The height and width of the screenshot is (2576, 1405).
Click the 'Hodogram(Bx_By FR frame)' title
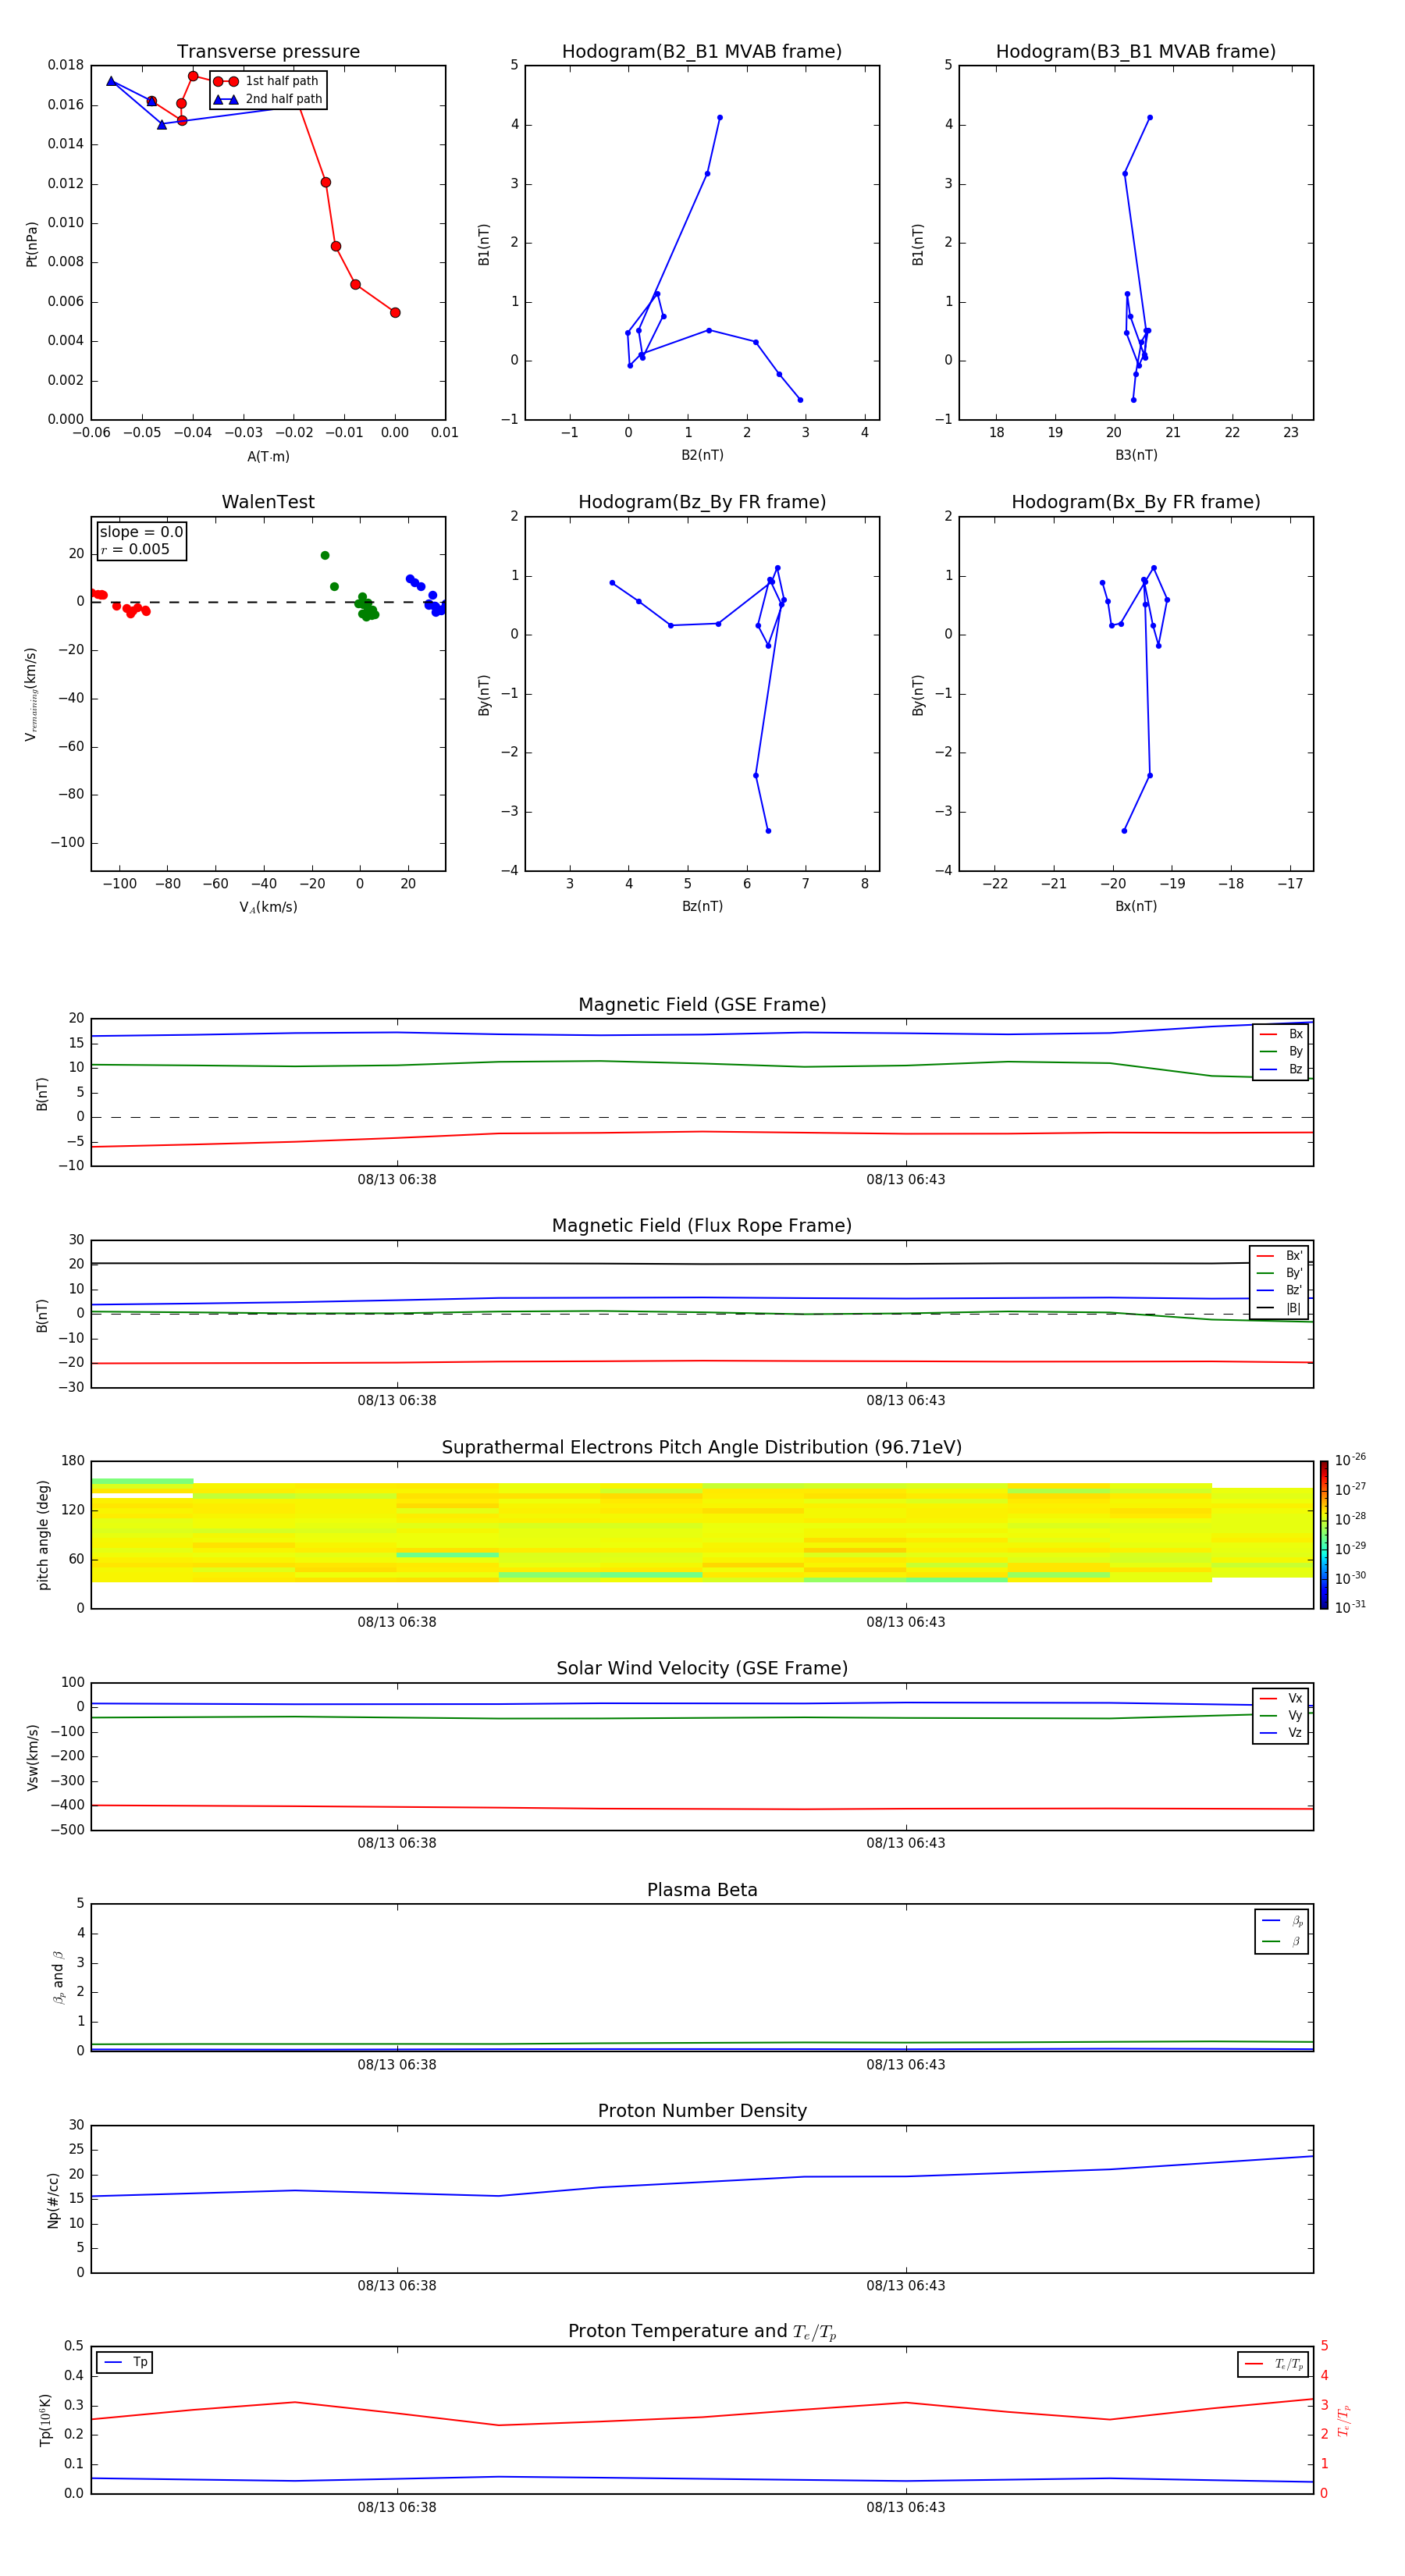(x=1136, y=502)
